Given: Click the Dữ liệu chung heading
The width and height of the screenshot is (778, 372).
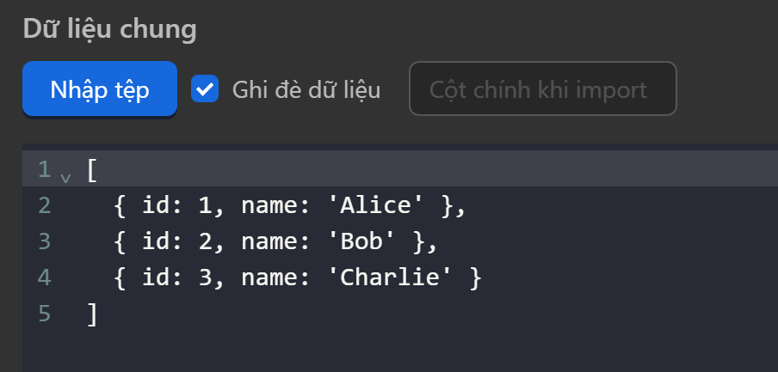Looking at the screenshot, I should point(109,30).
